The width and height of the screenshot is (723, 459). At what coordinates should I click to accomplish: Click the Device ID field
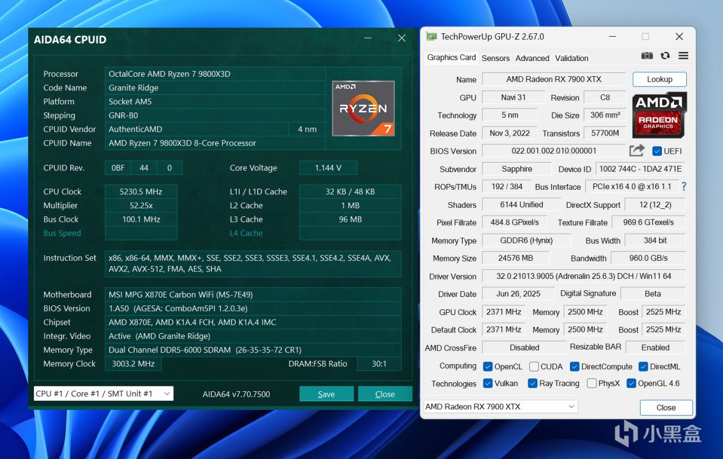641,169
